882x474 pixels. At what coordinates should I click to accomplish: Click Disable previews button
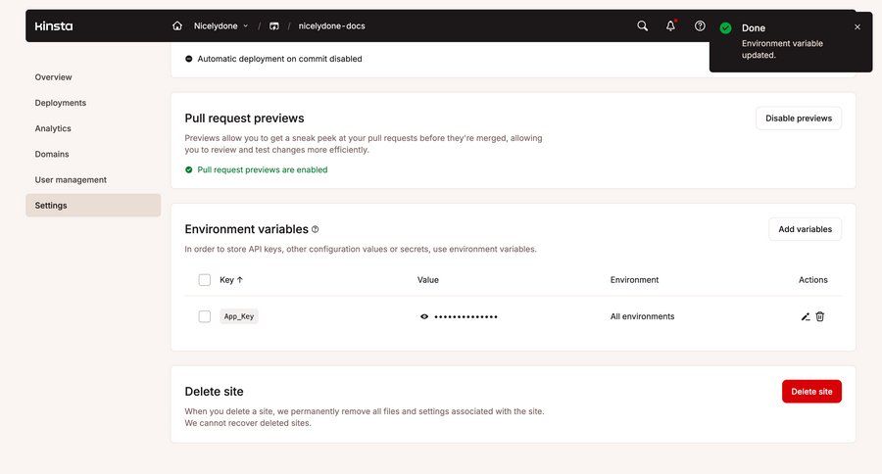click(799, 118)
